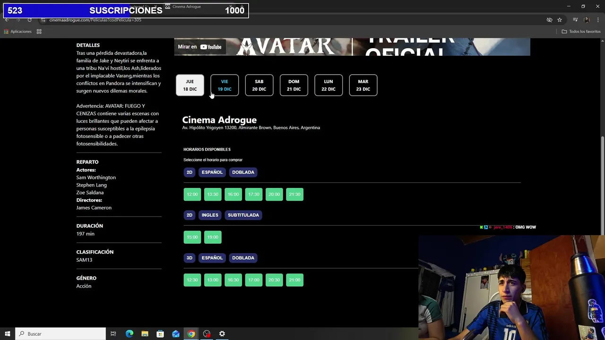
Task: Click the Acción genre value
Action: tap(84, 286)
